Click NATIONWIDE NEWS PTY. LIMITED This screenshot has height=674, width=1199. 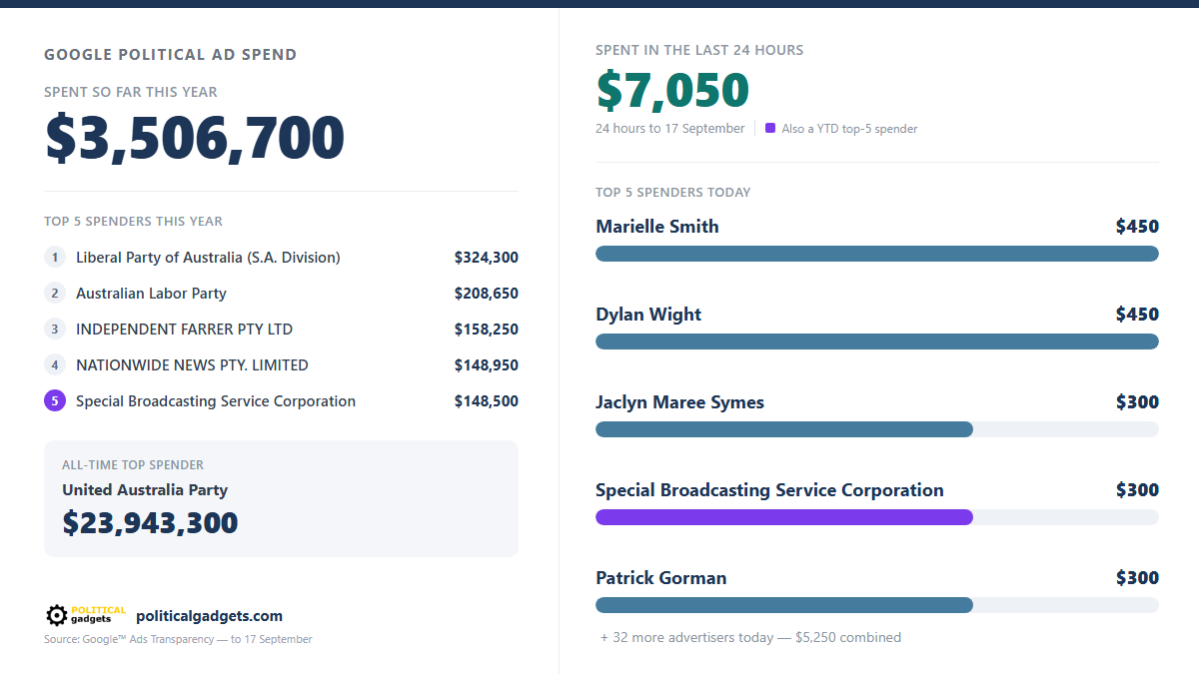(192, 365)
